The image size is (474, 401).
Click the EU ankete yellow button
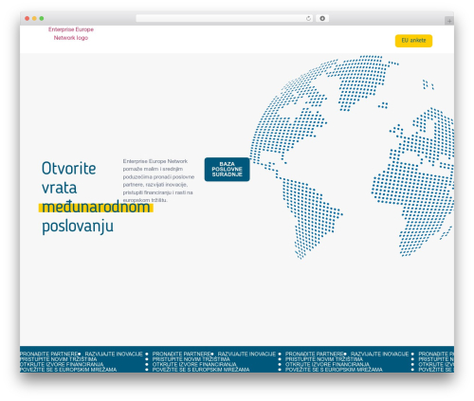point(413,41)
